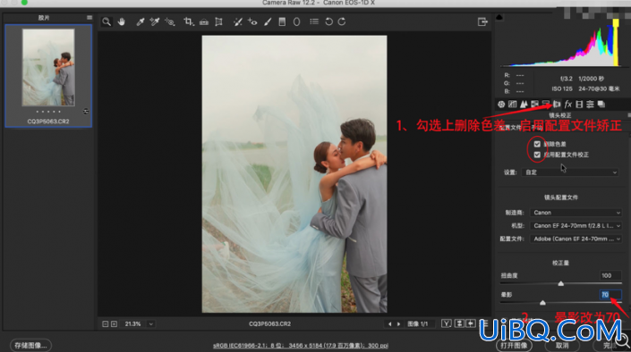Viewport: 631px width, 352px height.
Task: Click the Distortion value field 100
Action: click(610, 276)
